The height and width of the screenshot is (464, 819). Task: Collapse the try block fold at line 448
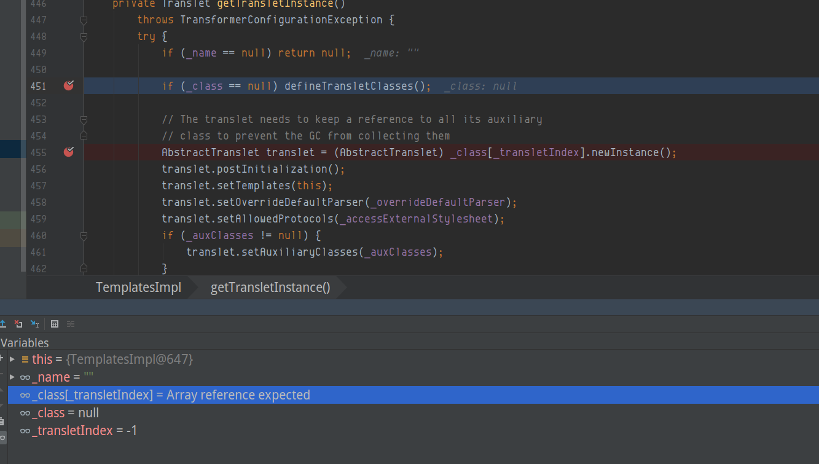[84, 36]
